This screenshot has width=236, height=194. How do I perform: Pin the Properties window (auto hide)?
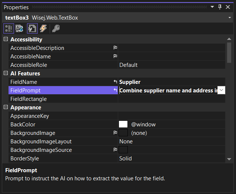pyautogui.click(x=220, y=7)
